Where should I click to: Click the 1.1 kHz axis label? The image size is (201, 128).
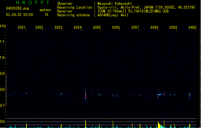click(x=3, y=42)
